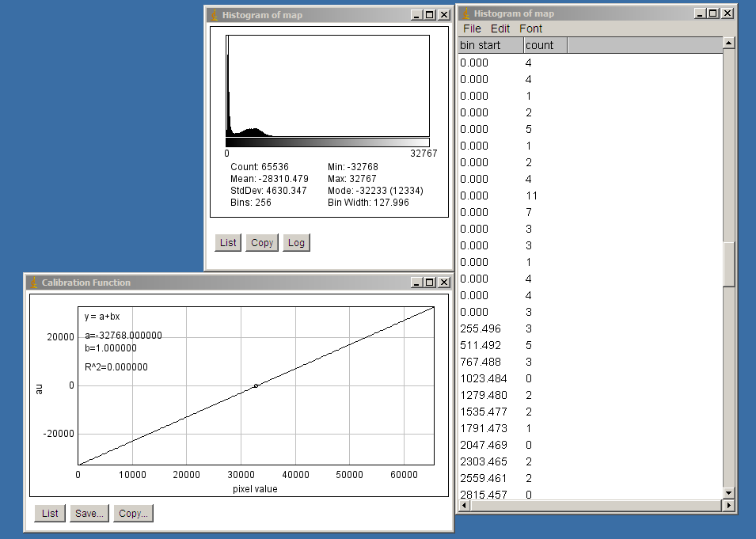Click Copy... in the Calibration Function window
The width and height of the screenshot is (756, 539).
coord(133,513)
